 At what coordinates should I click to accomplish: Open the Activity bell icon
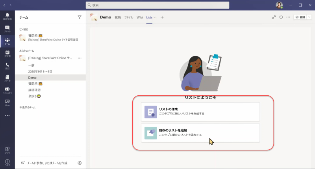[7, 16]
